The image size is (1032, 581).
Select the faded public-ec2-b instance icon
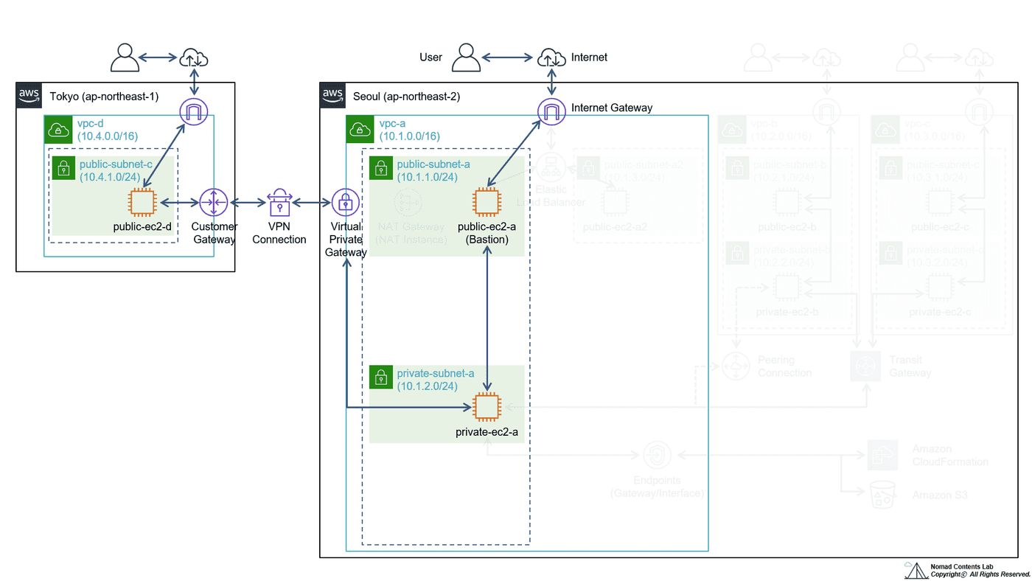[788, 202]
